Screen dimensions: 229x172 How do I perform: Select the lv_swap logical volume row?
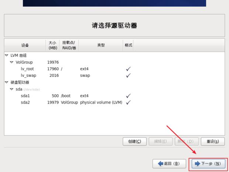(x=115, y=75)
